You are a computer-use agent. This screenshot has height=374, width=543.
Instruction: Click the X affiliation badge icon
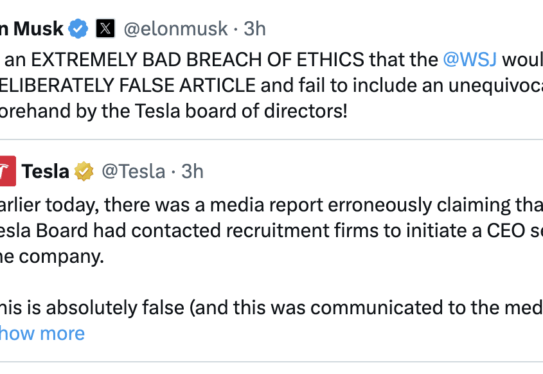coord(105,28)
